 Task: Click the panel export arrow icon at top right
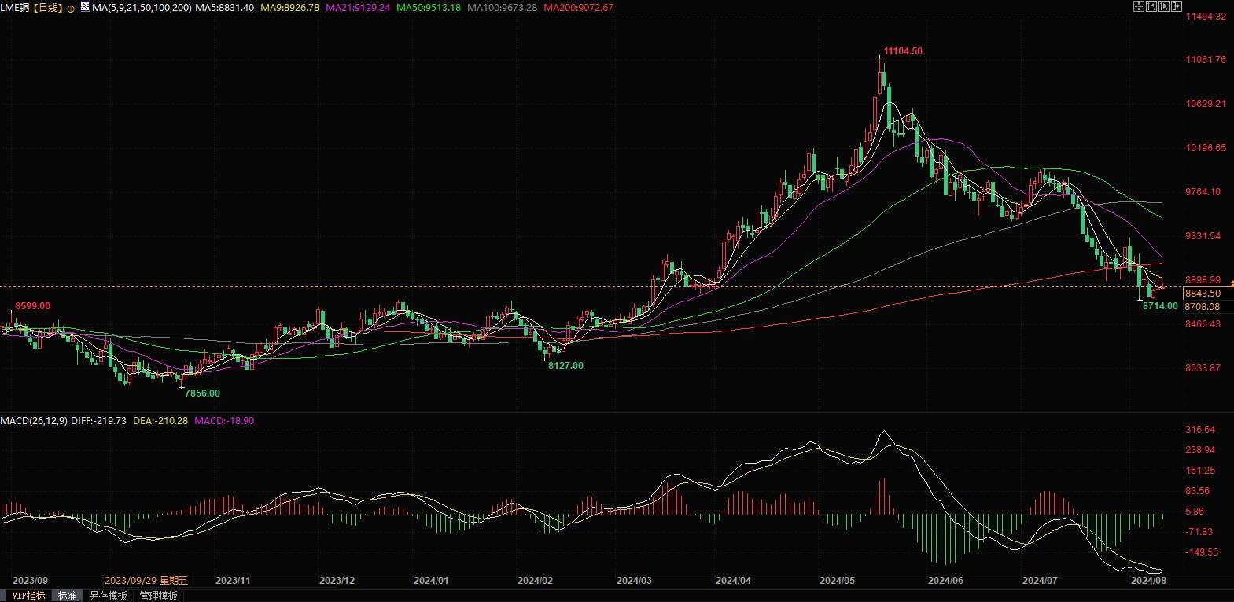[1177, 6]
